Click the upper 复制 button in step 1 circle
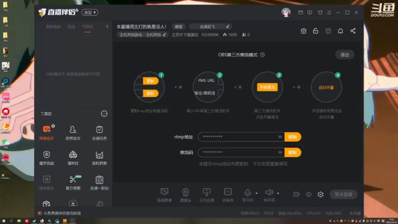Image resolution: width=398 pixels, height=224 pixels. pos(151,81)
